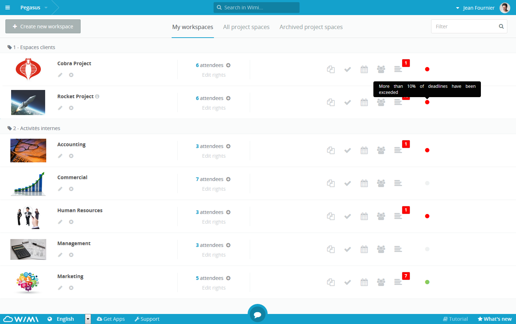The width and height of the screenshot is (516, 324).
Task: Click 7 attendees link for Commercial
Action: pyautogui.click(x=210, y=179)
